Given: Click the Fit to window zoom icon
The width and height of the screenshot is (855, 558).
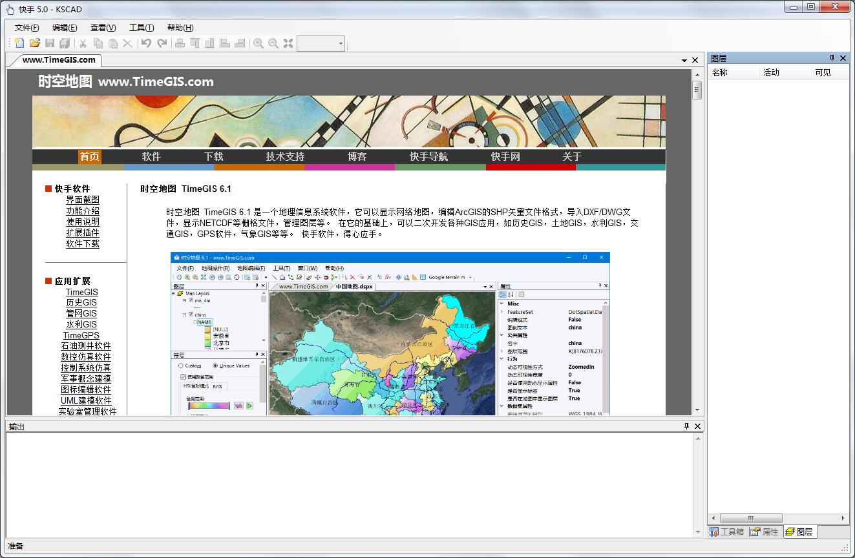Looking at the screenshot, I should pos(288,43).
